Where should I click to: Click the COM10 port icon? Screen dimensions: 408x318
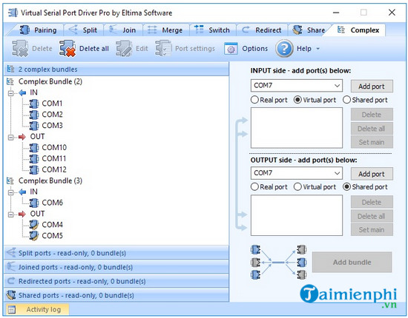tap(34, 148)
